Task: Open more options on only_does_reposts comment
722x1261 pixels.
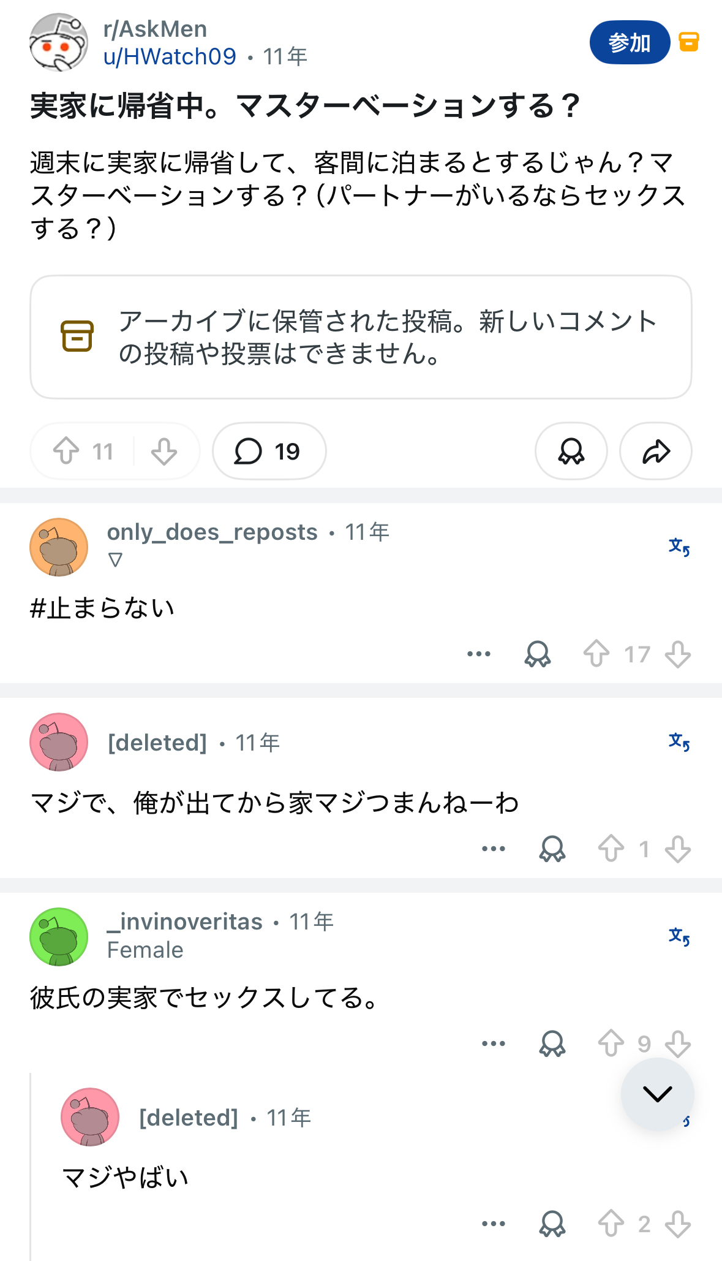Action: (x=478, y=654)
